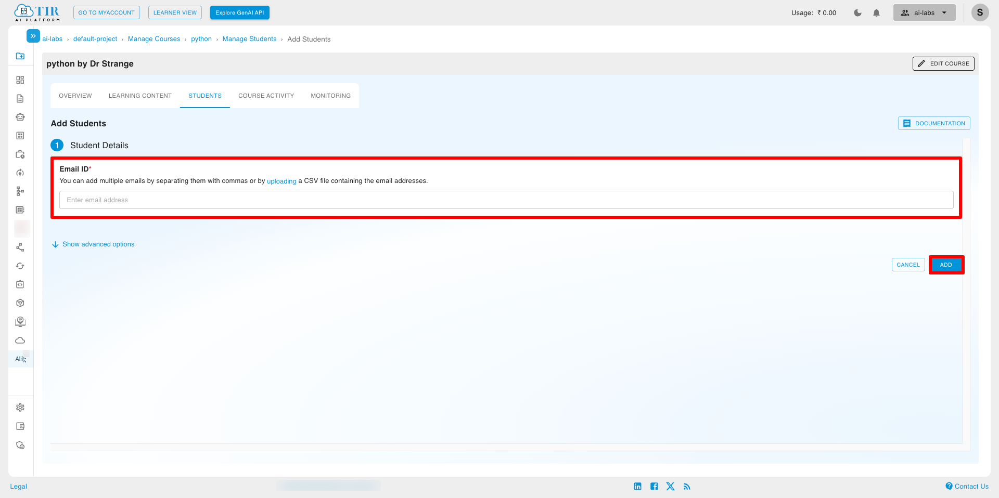Open the monitor with IP pin icon
999x498 pixels.
coord(20,322)
